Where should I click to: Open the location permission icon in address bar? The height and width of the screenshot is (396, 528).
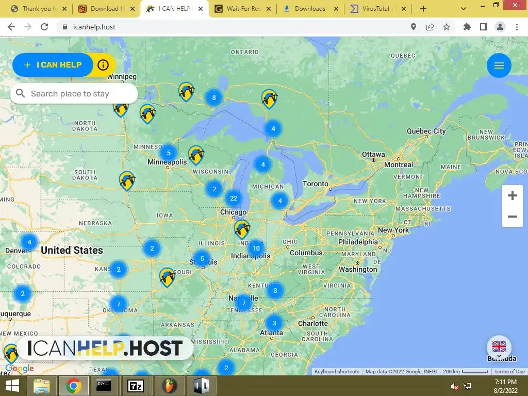pyautogui.click(x=413, y=27)
